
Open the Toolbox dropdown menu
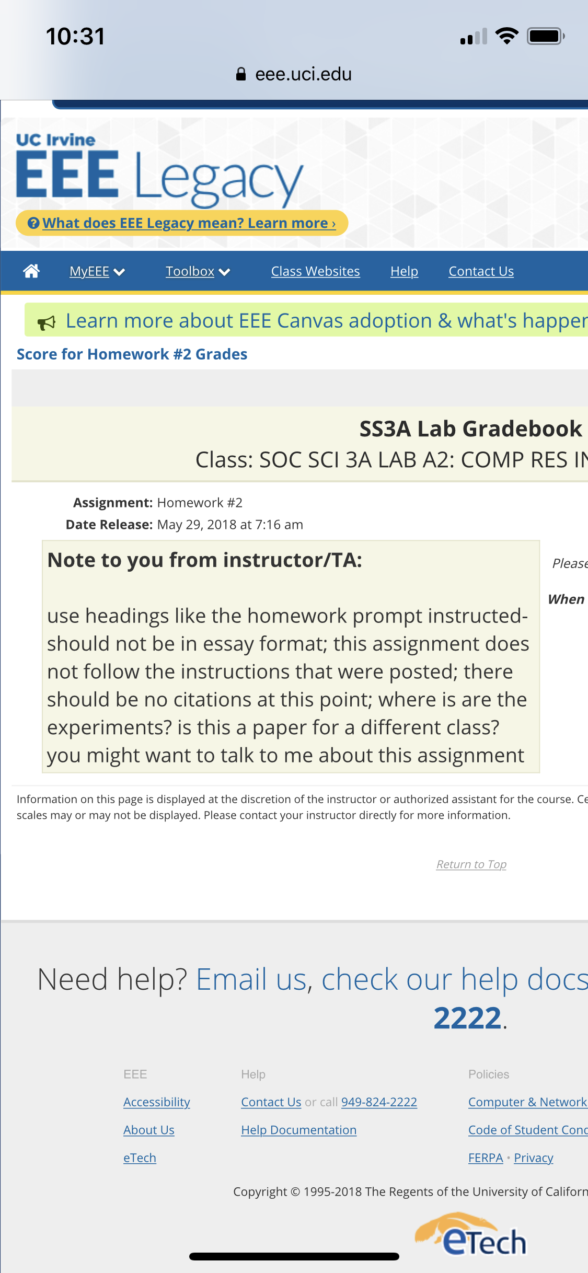pos(198,271)
